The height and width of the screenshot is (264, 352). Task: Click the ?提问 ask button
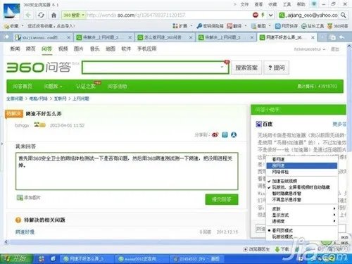pyautogui.click(x=276, y=68)
